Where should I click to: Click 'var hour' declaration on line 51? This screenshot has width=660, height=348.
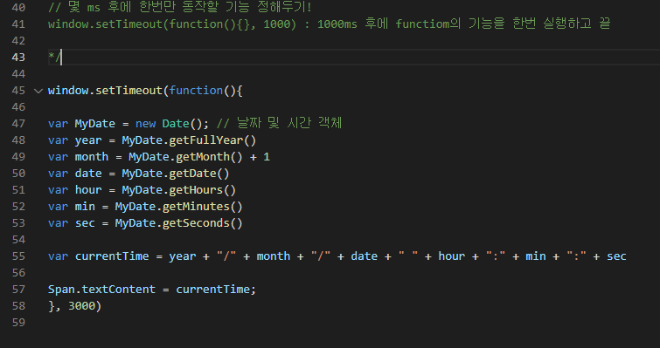tap(75, 190)
